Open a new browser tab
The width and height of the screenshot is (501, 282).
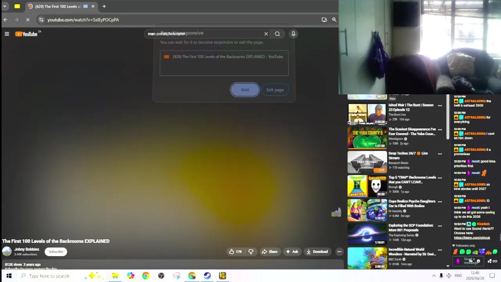tap(104, 6)
